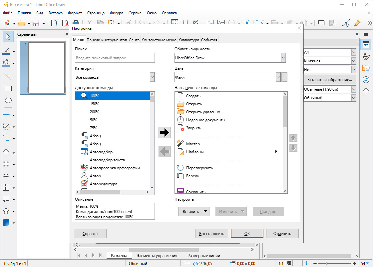Open the Вставить split button menu

pos(205,211)
